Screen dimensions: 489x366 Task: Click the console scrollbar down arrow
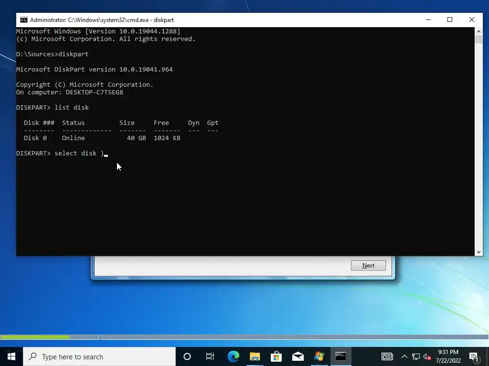pos(478,252)
